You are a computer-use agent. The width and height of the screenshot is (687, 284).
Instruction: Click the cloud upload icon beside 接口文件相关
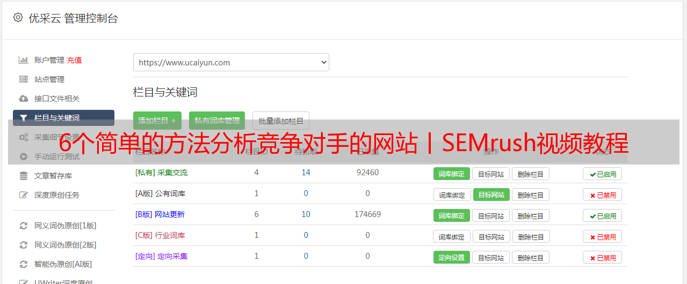(23, 99)
